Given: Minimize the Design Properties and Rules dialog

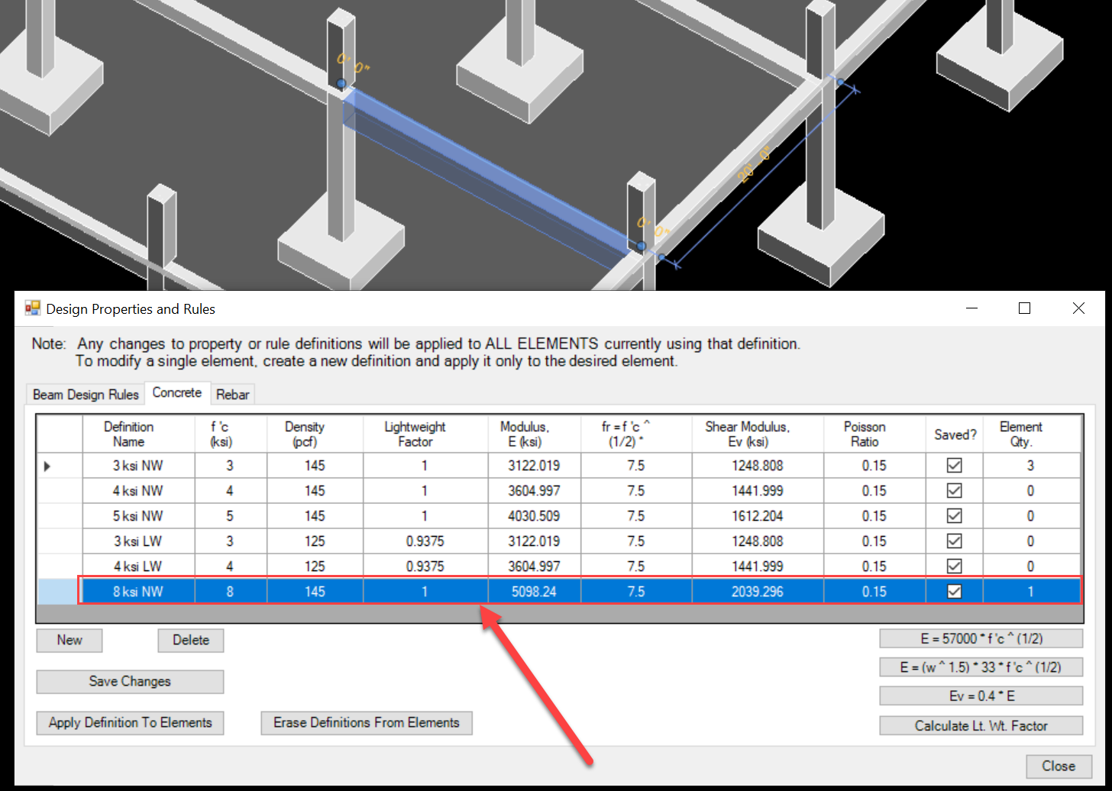Looking at the screenshot, I should pyautogui.click(x=972, y=308).
